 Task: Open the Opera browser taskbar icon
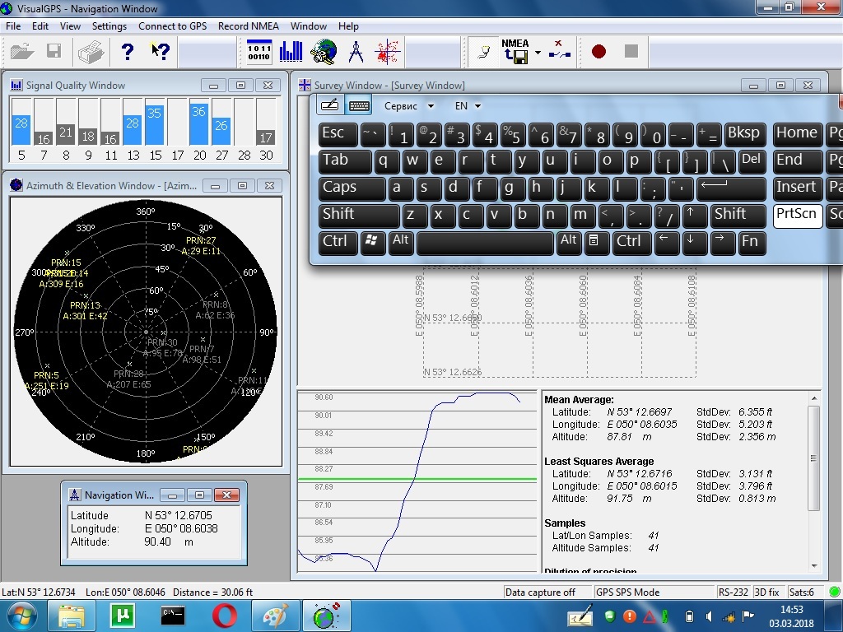[x=224, y=616]
